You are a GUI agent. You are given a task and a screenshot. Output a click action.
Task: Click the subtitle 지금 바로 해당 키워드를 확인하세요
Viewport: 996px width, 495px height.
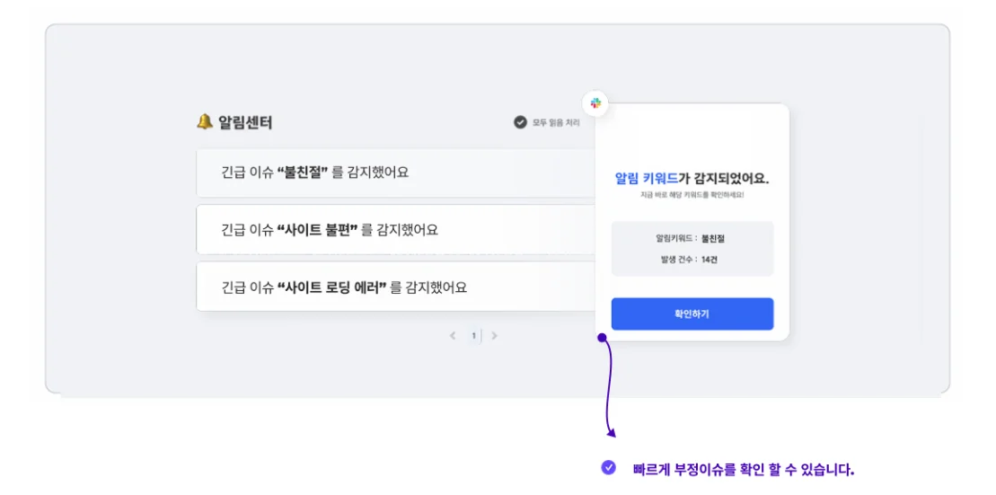(x=692, y=195)
